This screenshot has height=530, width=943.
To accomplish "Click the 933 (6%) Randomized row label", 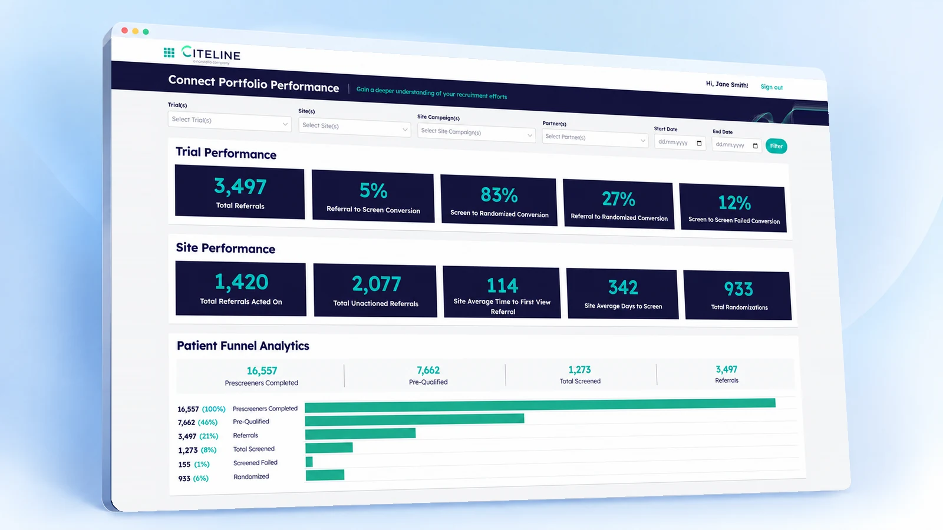I will coord(223,478).
